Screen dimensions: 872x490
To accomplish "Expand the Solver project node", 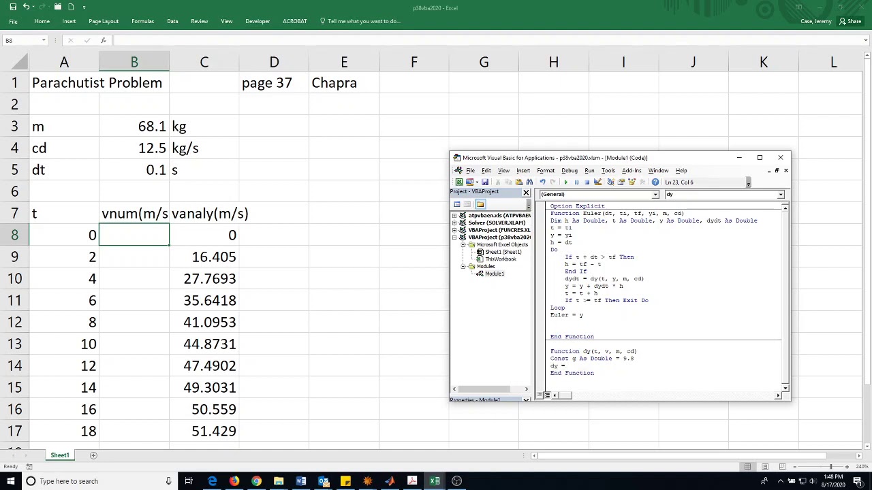I will (454, 223).
